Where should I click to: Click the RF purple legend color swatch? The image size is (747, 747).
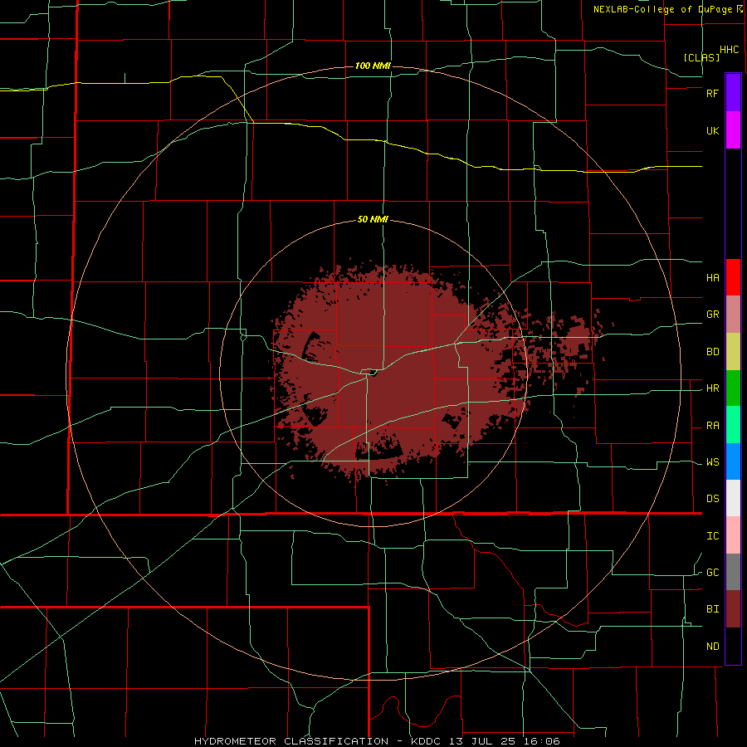(733, 93)
